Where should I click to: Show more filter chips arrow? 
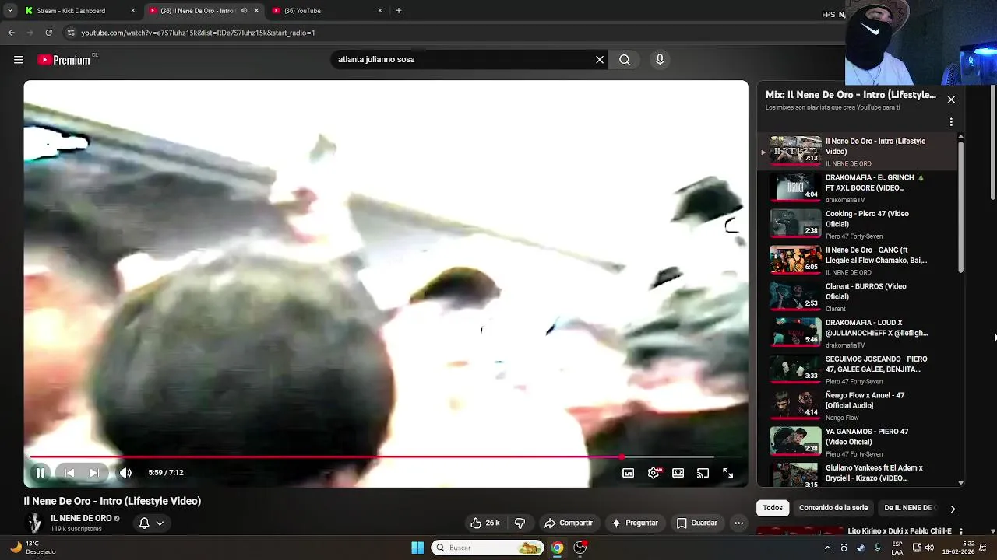[952, 509]
